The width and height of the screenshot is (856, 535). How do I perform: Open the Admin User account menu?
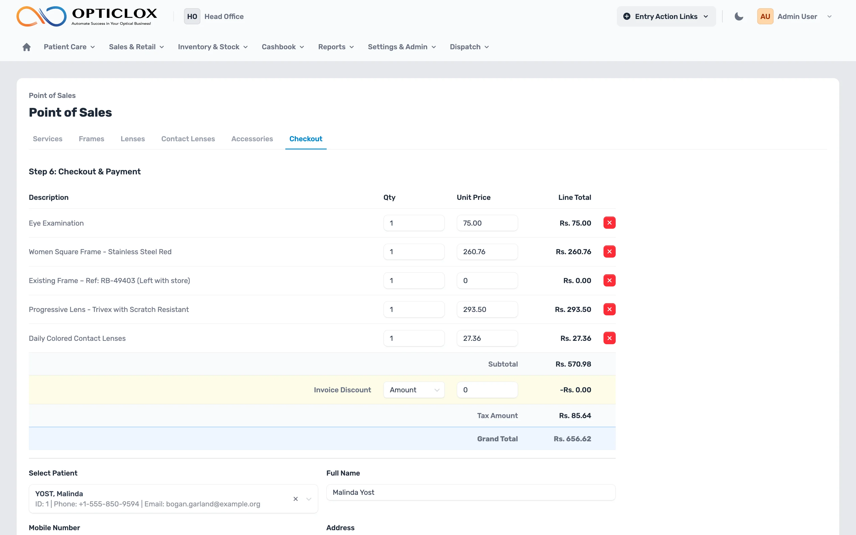coord(830,16)
